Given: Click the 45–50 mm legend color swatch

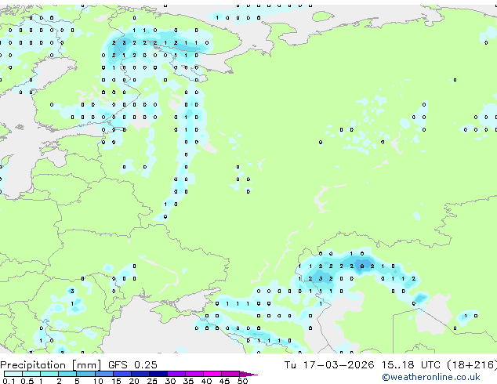Looking at the screenshot, I should tap(230, 374).
